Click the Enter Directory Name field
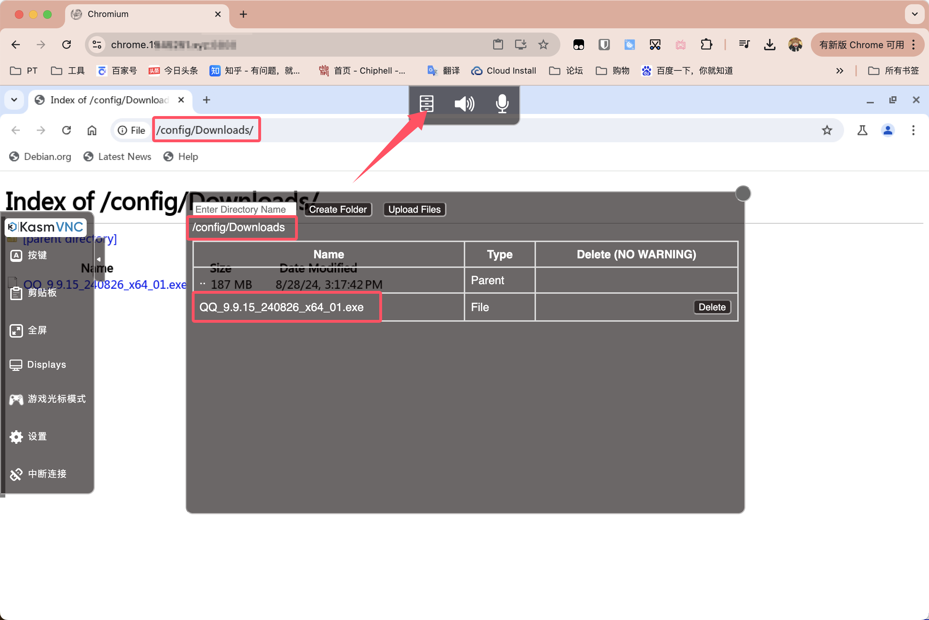Screen dimensions: 929x620 (244, 209)
